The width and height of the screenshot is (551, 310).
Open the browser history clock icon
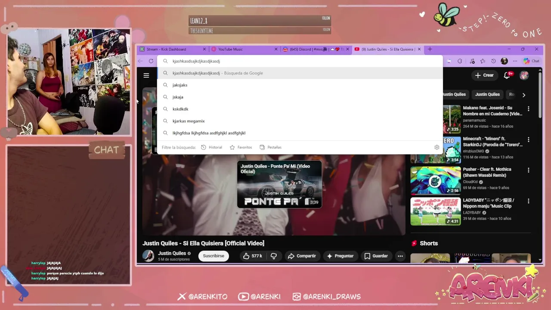click(x=493, y=61)
